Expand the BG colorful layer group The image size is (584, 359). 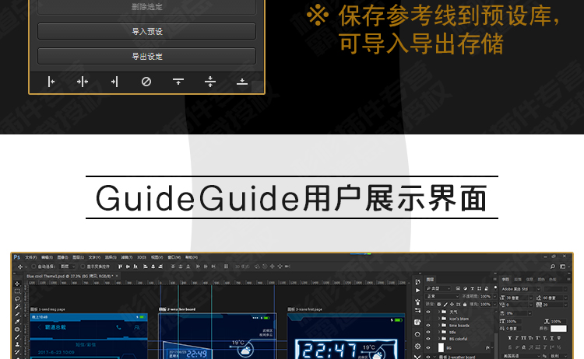point(438,339)
